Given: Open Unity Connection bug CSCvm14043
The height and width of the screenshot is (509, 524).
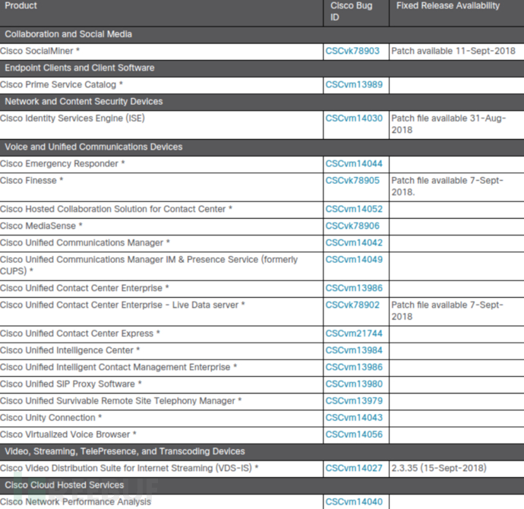Looking at the screenshot, I should point(354,417).
